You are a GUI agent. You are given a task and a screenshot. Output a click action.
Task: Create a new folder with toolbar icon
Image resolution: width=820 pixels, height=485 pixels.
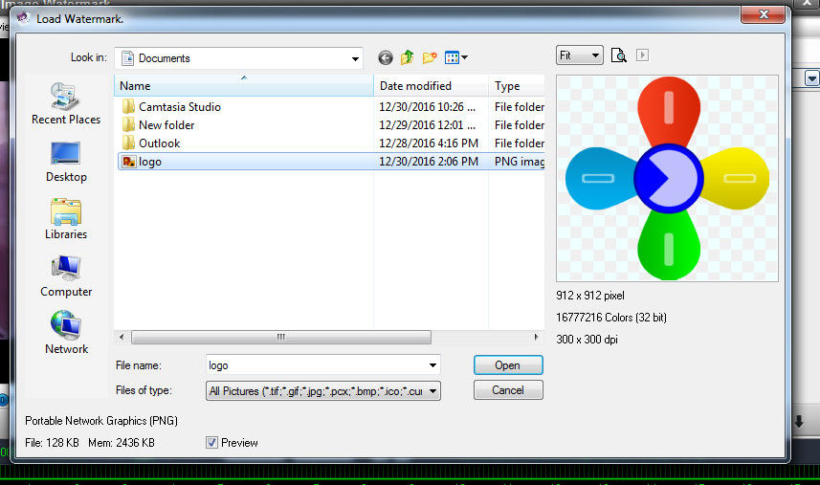pos(430,57)
